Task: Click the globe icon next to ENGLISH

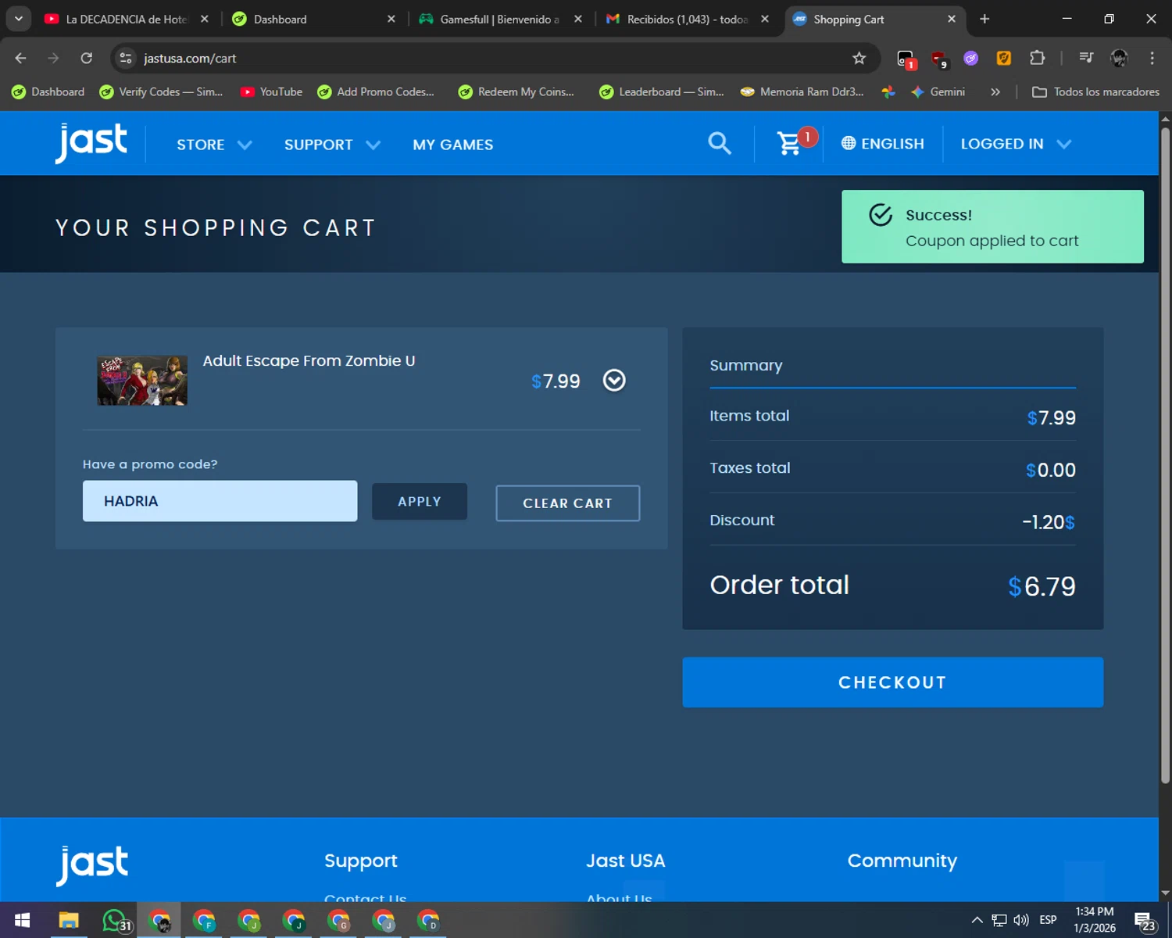Action: click(849, 143)
